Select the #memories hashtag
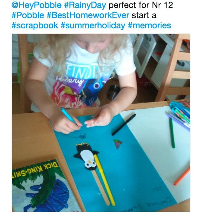 click(149, 25)
